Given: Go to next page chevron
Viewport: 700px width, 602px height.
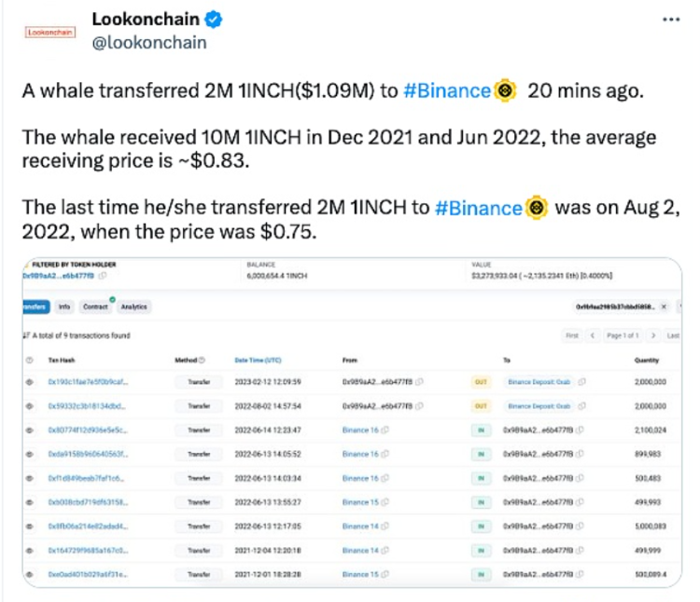Looking at the screenshot, I should coord(653,335).
